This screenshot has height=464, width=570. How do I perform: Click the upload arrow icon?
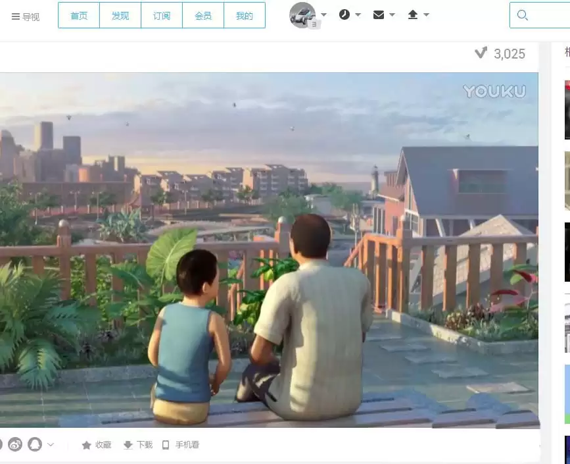413,14
